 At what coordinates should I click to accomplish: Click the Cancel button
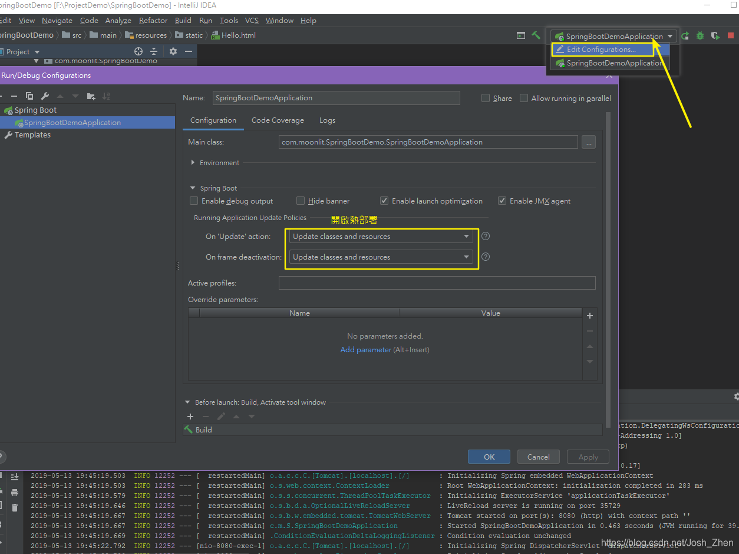click(539, 457)
